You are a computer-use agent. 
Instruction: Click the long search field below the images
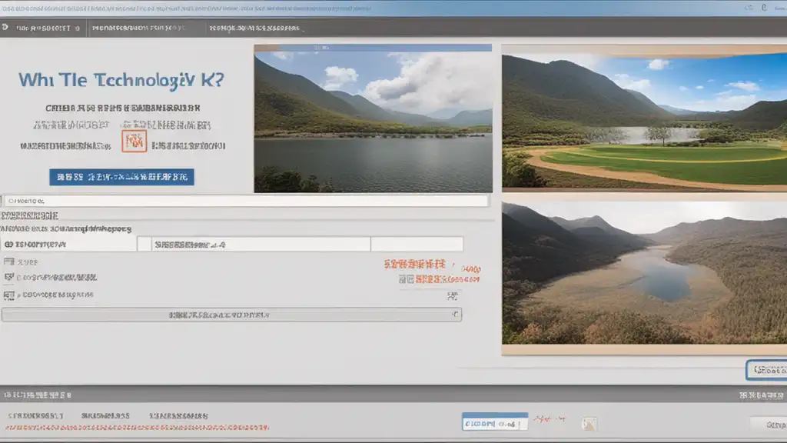click(x=246, y=201)
